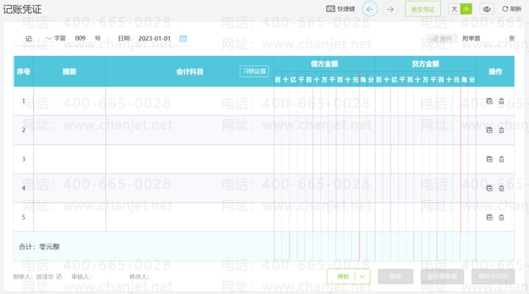
Task: Click the 保存并新增 button
Action: (442, 276)
